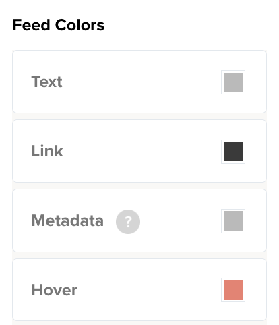Click empty area of the Text row
279x325 pixels.
[139, 82]
